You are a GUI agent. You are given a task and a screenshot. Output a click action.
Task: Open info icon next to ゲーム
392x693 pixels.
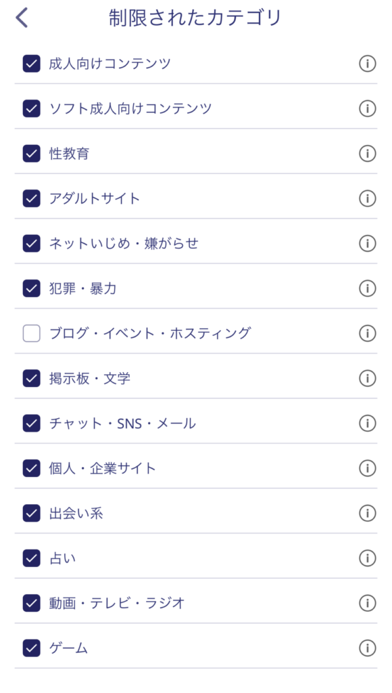click(368, 648)
